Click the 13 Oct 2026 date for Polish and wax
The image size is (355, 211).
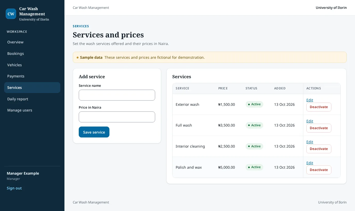pyautogui.click(x=284, y=167)
